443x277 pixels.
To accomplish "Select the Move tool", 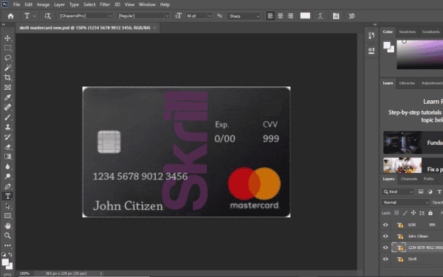I will click(7, 38).
